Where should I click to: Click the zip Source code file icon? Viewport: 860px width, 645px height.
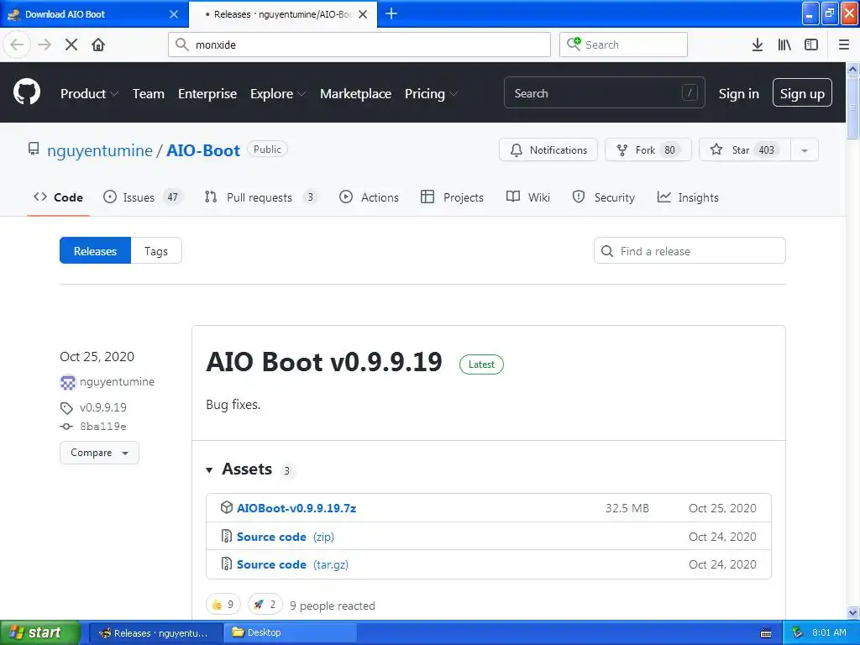[227, 536]
